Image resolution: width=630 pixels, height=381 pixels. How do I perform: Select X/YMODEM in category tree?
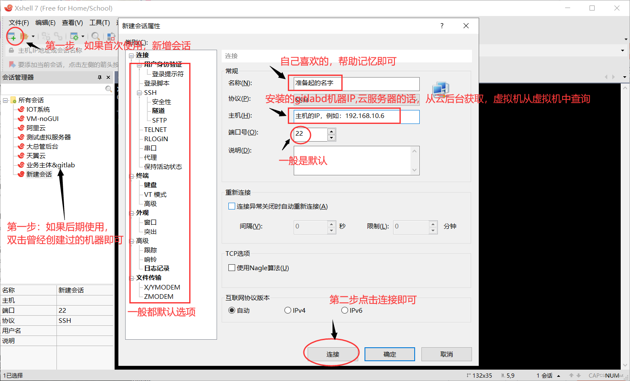pyautogui.click(x=162, y=287)
